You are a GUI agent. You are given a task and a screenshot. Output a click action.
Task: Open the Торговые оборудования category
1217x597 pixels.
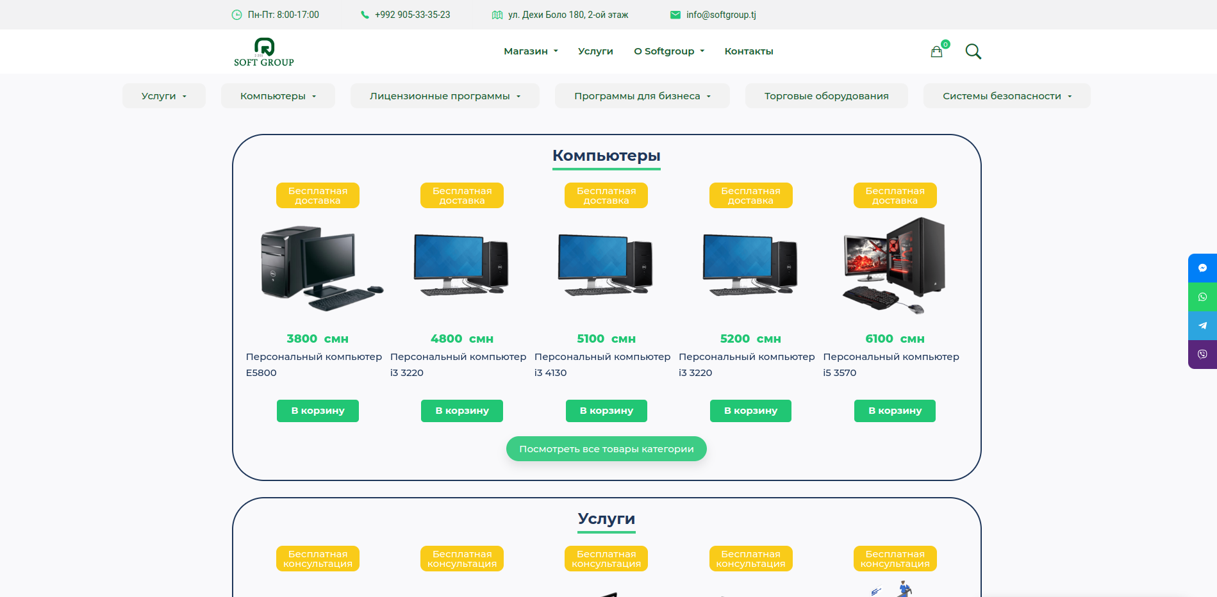826,96
